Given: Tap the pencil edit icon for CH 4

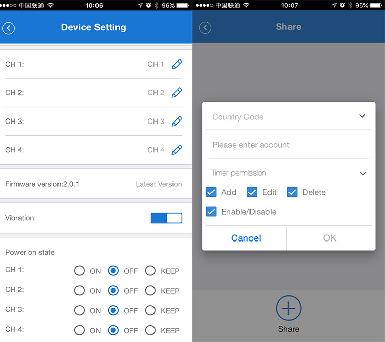Looking at the screenshot, I should coord(177,150).
